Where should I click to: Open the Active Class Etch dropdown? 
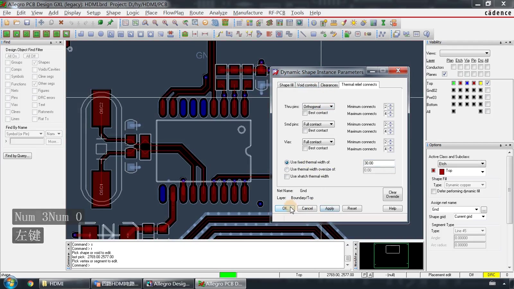point(462,164)
